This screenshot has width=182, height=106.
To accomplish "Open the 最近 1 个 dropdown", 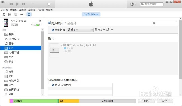I will click(x=80, y=30).
